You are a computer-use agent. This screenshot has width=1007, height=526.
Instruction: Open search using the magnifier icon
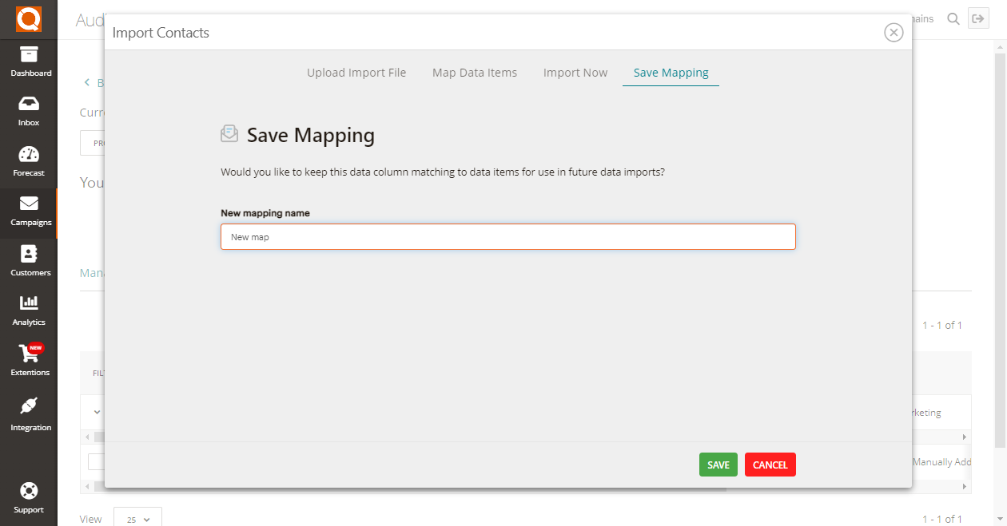point(953,18)
